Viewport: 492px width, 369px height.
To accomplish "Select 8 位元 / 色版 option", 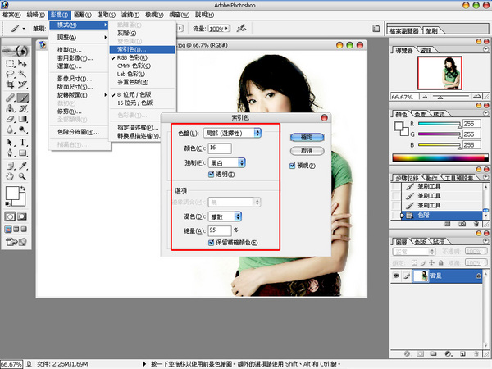I will pyautogui.click(x=134, y=94).
